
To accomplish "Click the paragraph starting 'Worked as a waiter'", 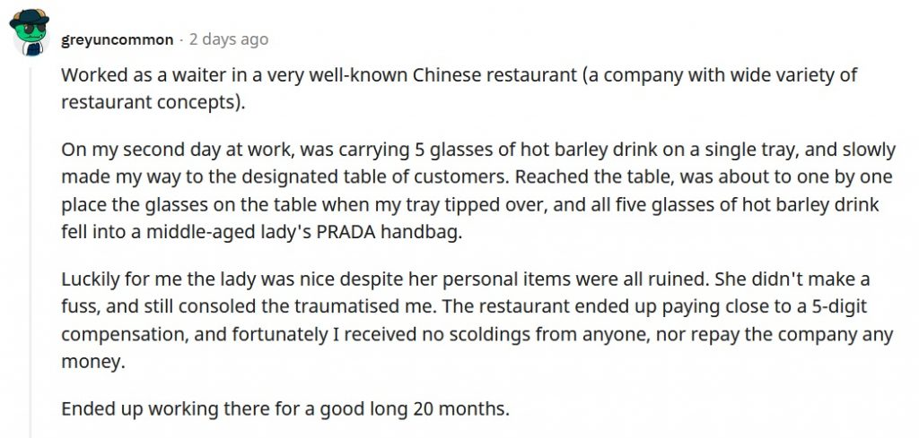I will pyautogui.click(x=459, y=89).
